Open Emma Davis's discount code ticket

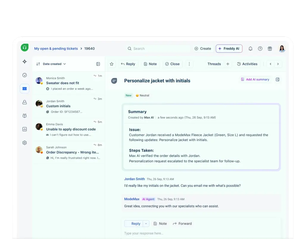(x=69, y=129)
